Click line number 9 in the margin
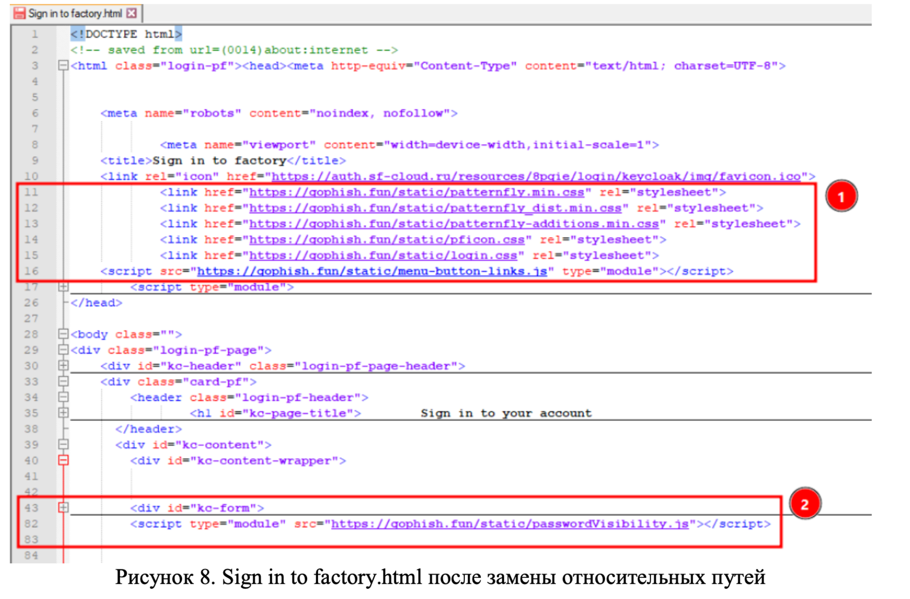Screen dimensions: 910x599 tap(35, 160)
